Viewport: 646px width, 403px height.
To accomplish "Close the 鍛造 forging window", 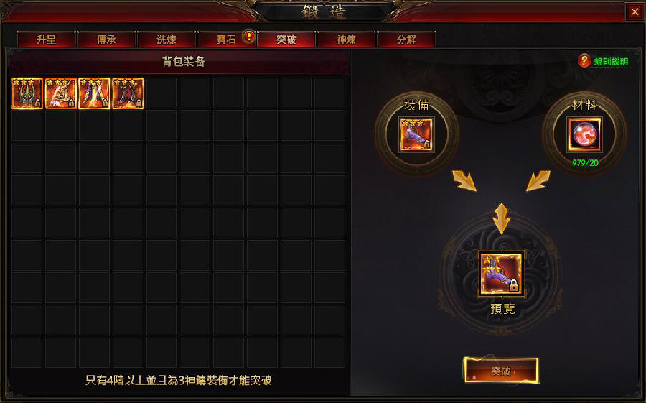I will [x=635, y=12].
